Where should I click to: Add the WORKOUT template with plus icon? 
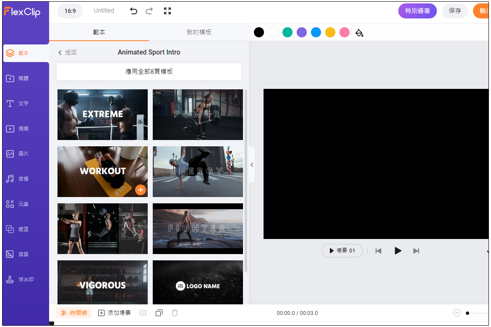141,190
